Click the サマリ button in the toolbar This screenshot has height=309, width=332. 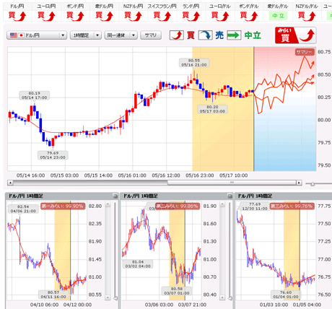click(x=151, y=35)
